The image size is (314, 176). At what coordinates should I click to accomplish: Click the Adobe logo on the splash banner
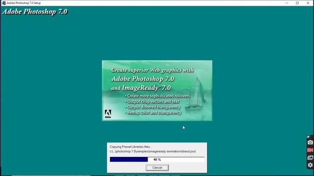tap(108, 114)
